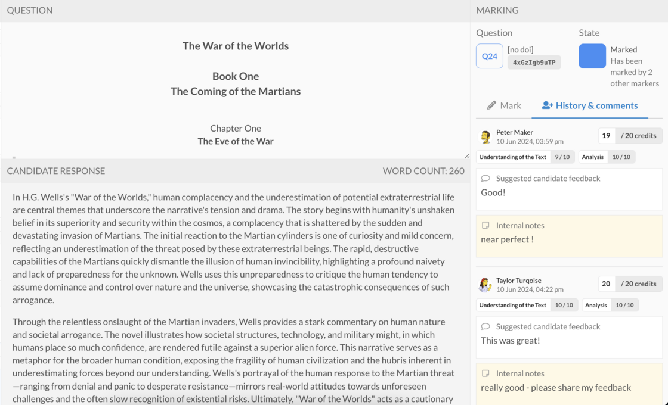The height and width of the screenshot is (405, 668).
Task: Click speech bubble icon above "This was great!"
Action: (485, 326)
